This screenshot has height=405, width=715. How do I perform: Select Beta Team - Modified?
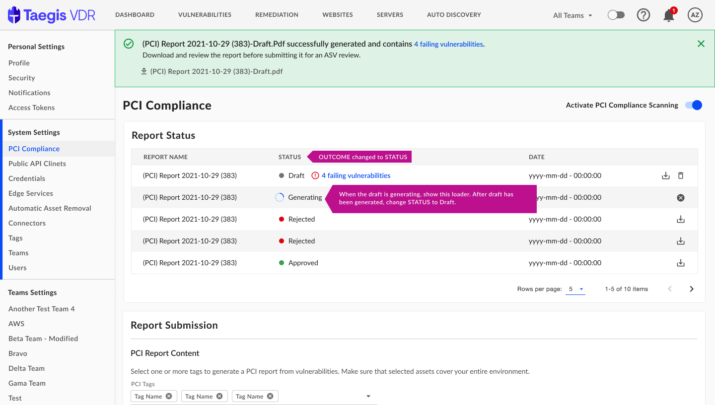tap(43, 339)
